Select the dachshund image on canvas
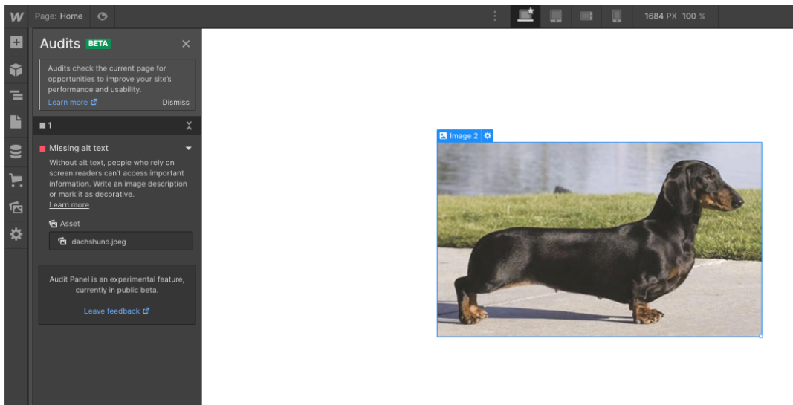The image size is (793, 405). tap(599, 239)
